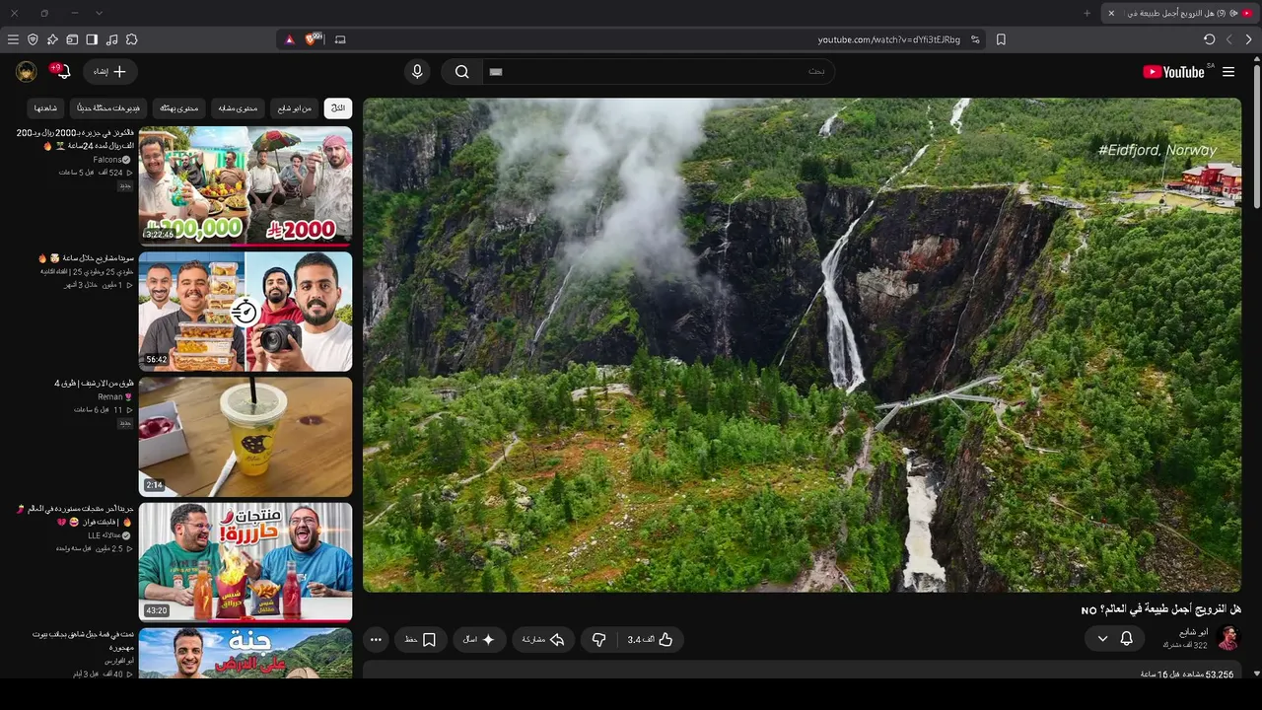This screenshot has height=710, width=1262.
Task: Click the cast screen icon in address bar
Action: point(340,39)
